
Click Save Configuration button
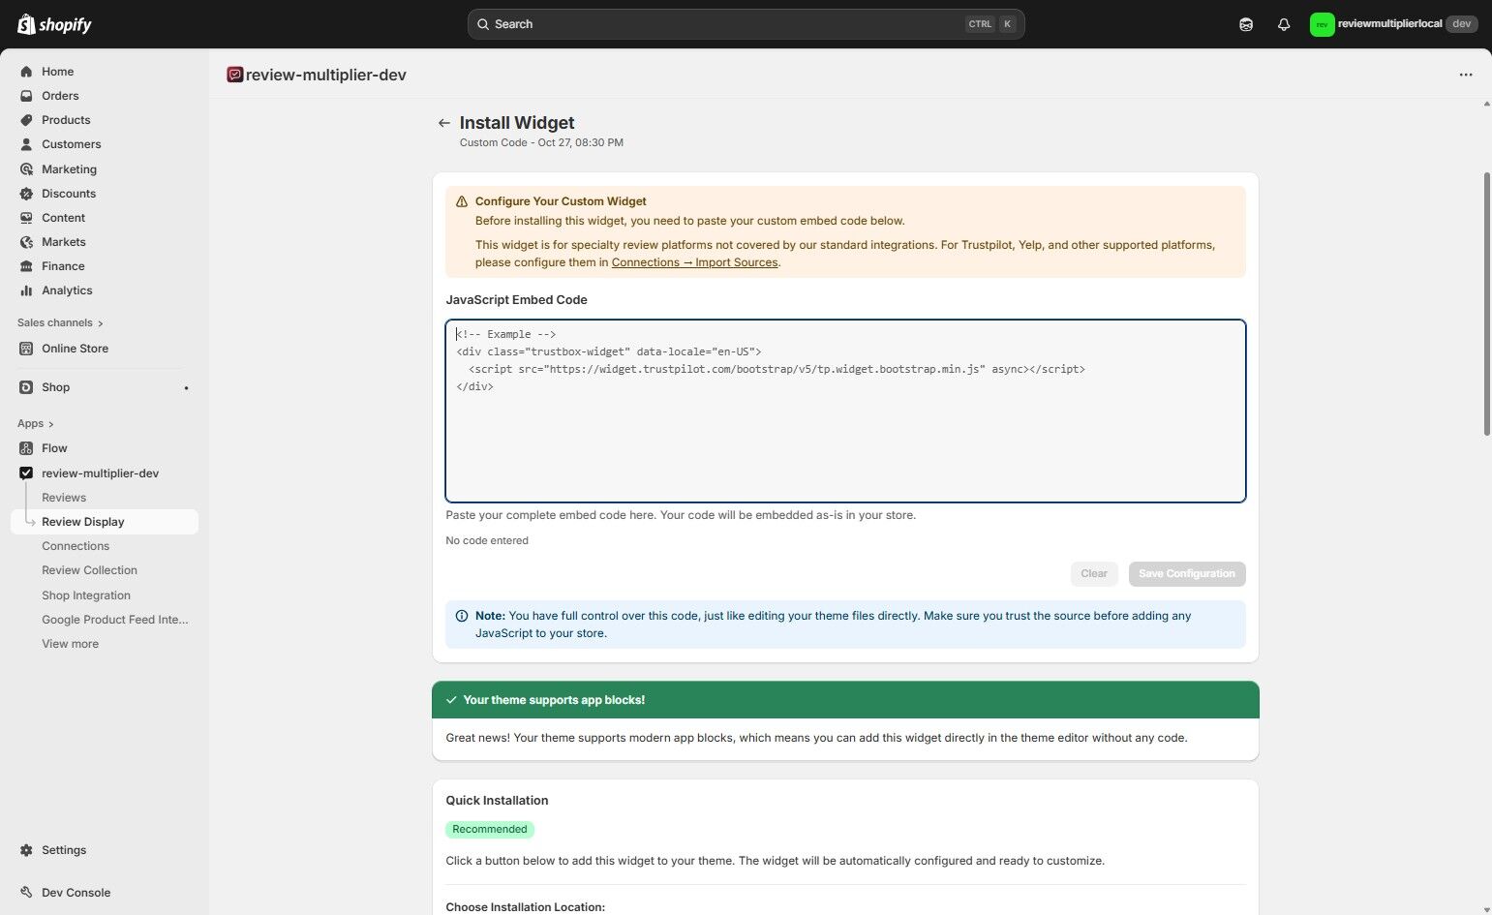pyautogui.click(x=1187, y=574)
